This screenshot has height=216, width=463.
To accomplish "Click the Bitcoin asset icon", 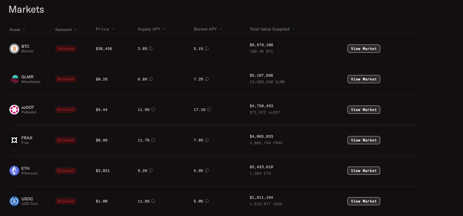I will [x=14, y=49].
